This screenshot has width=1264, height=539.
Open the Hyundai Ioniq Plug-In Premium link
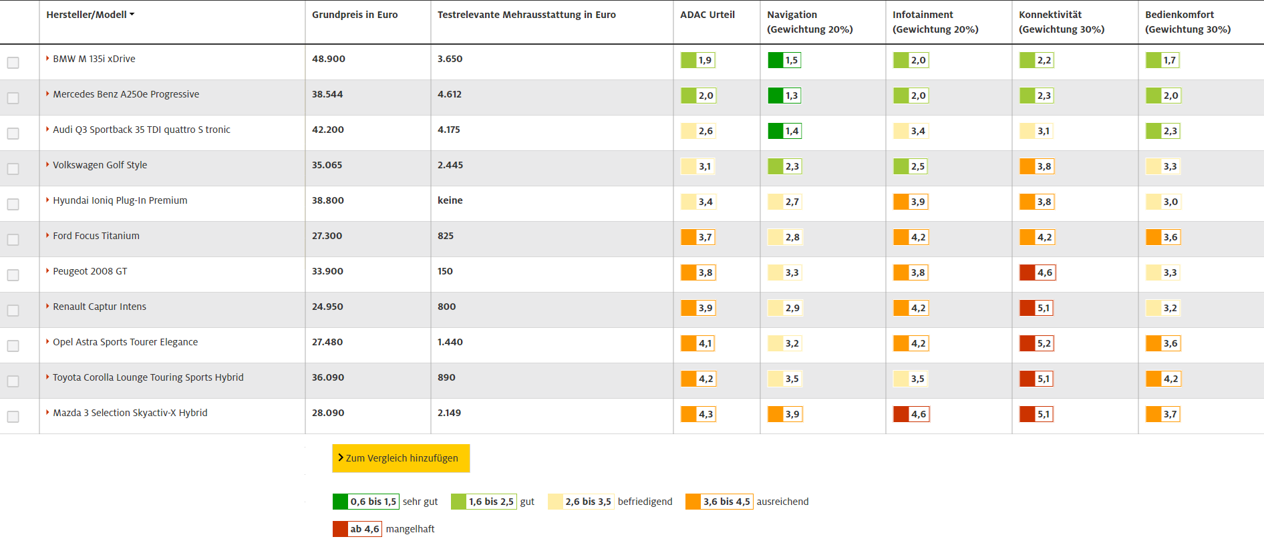[120, 200]
